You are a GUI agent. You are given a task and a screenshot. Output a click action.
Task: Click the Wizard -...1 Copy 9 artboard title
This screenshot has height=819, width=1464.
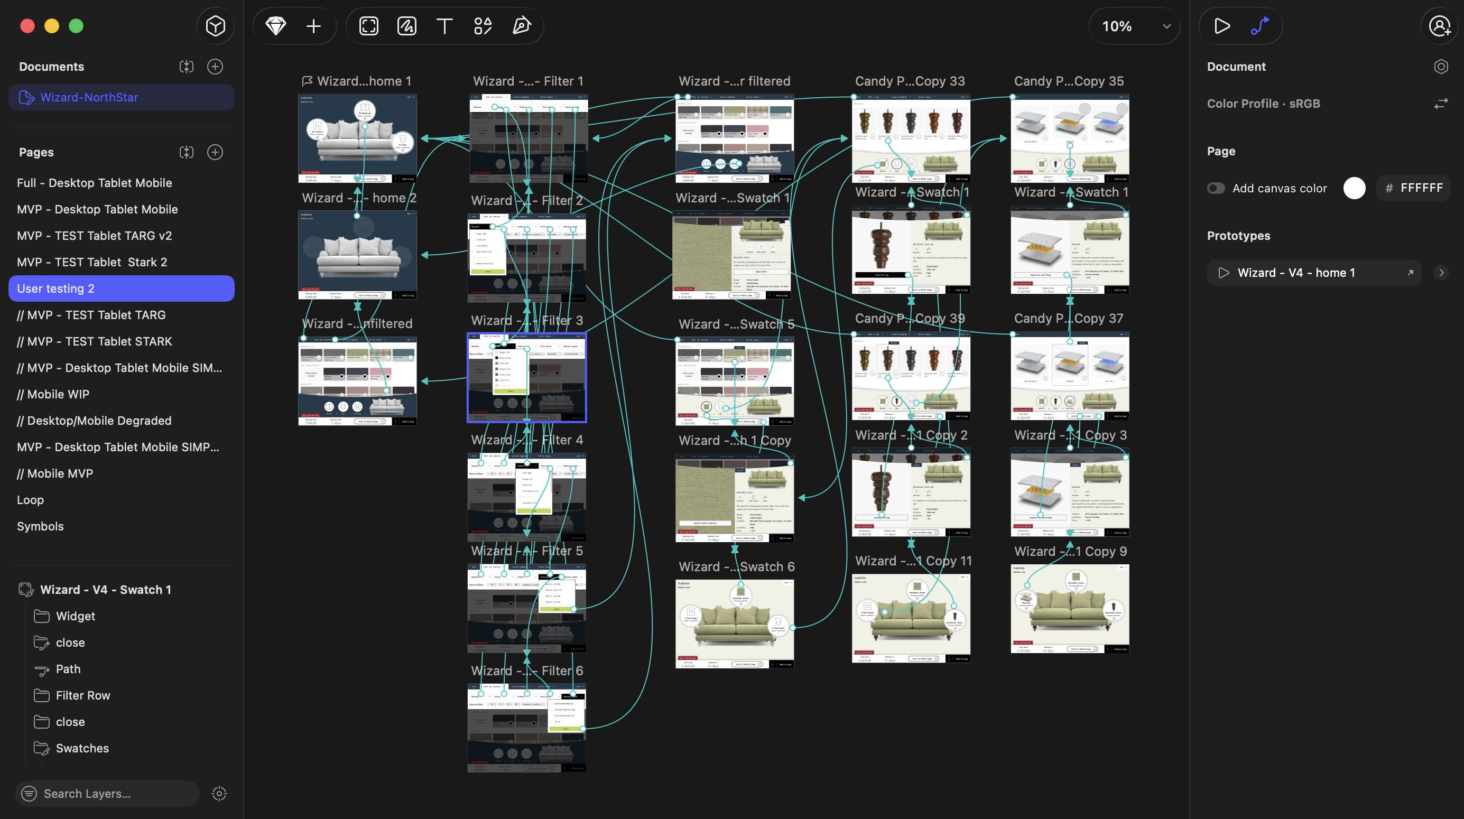(x=1071, y=551)
